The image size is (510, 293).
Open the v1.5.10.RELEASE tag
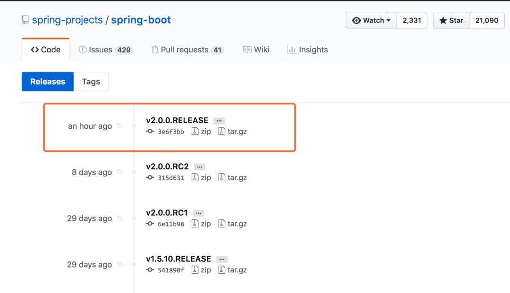178,259
